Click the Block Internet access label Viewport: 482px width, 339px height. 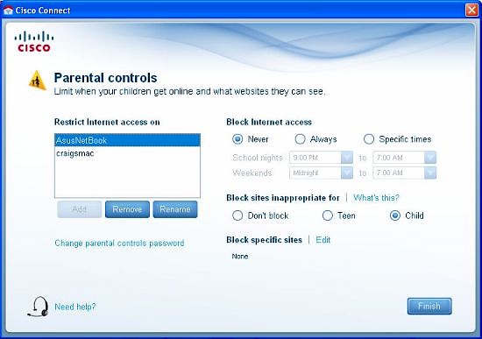coord(269,122)
